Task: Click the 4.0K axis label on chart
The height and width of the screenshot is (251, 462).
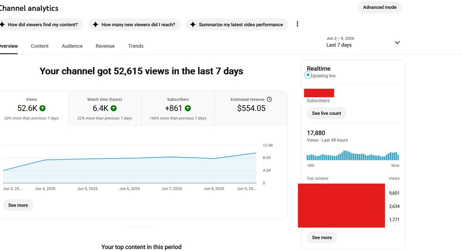Action: coord(267,170)
